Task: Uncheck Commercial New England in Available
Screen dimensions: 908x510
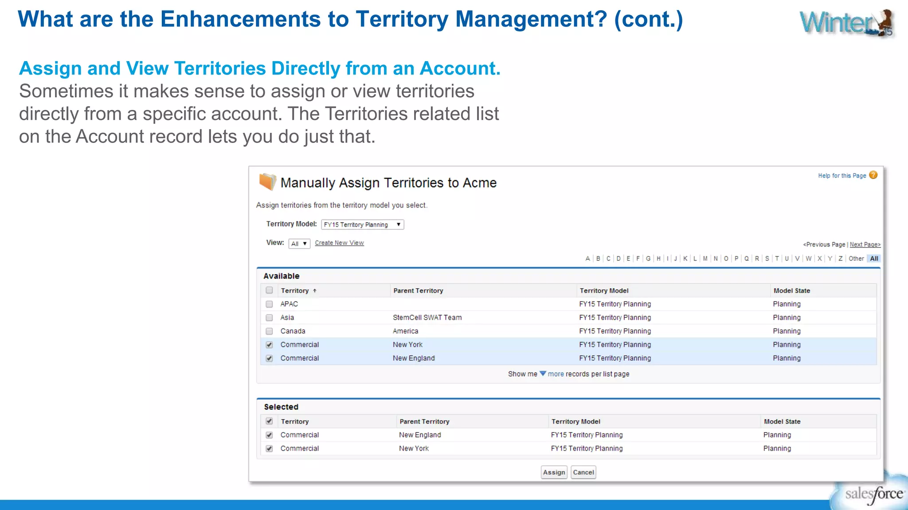Action: pos(269,358)
